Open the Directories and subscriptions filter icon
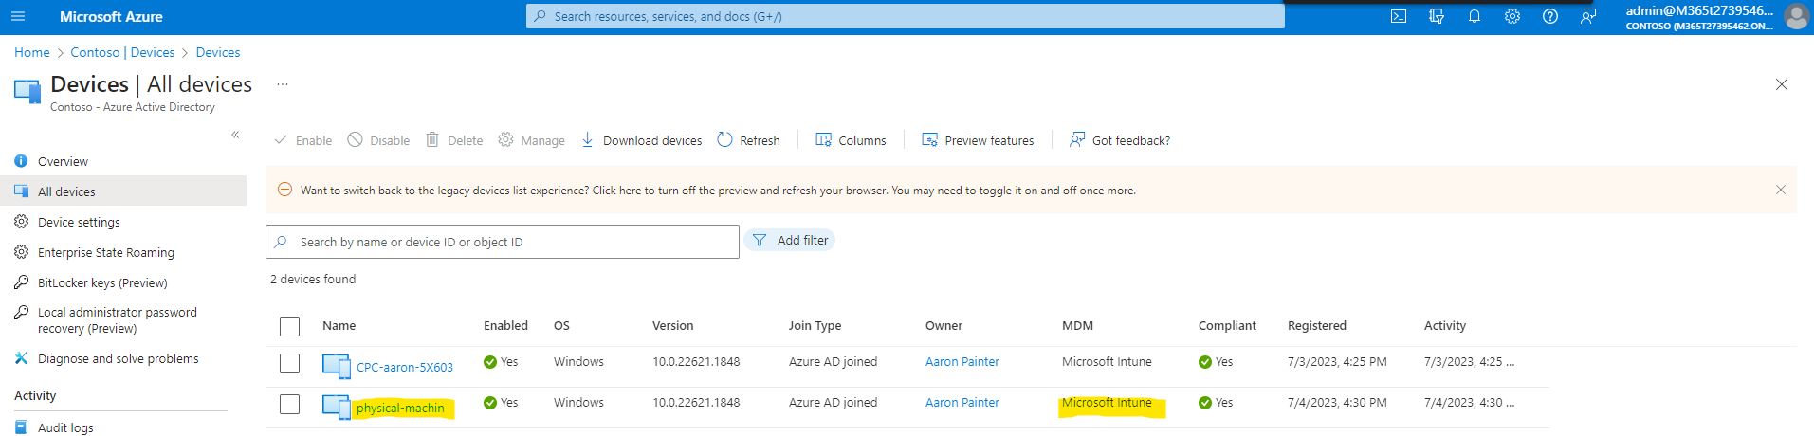 tap(1437, 16)
